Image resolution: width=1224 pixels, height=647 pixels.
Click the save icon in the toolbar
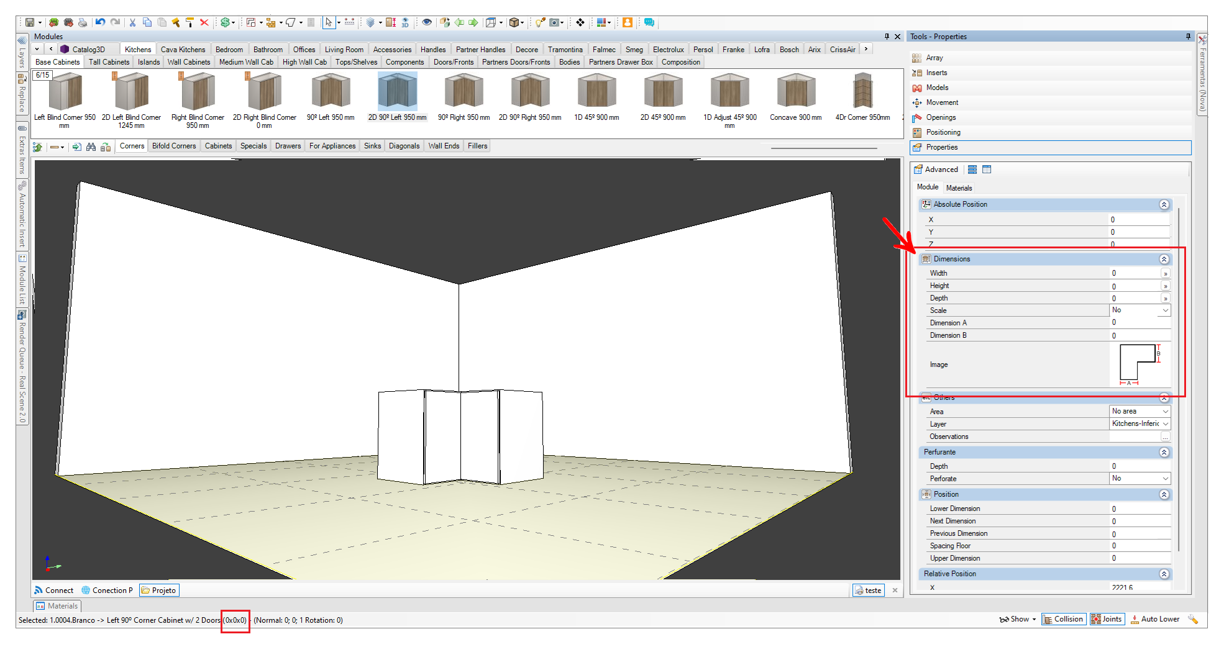[x=29, y=22]
